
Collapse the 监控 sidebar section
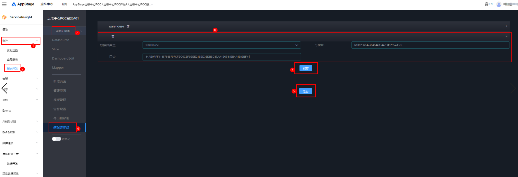37,41
